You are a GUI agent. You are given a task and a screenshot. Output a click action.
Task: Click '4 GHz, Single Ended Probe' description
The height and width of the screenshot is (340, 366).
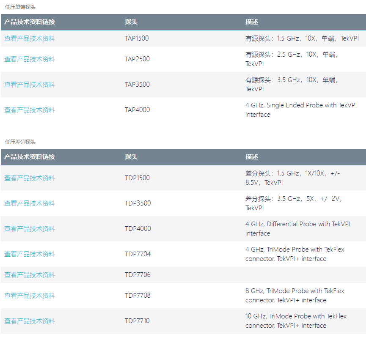pyautogui.click(x=301, y=110)
